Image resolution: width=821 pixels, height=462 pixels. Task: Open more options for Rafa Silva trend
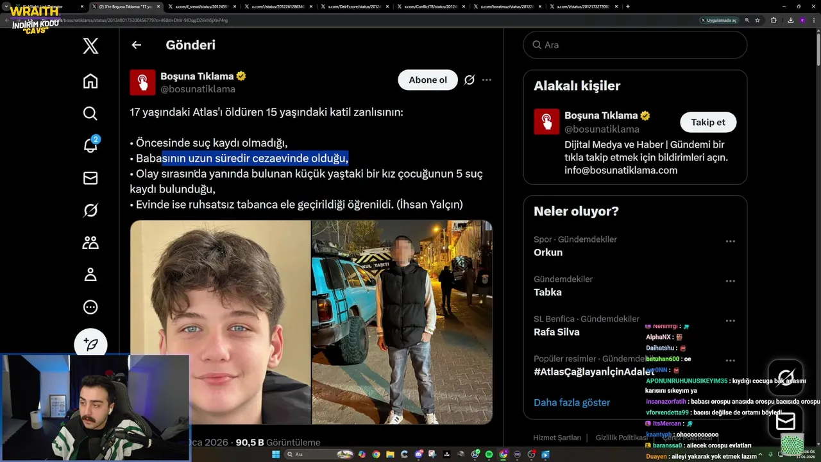click(730, 321)
